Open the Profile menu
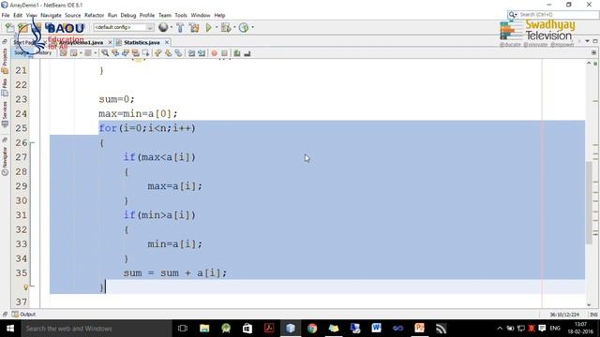The image size is (600, 337). [147, 15]
